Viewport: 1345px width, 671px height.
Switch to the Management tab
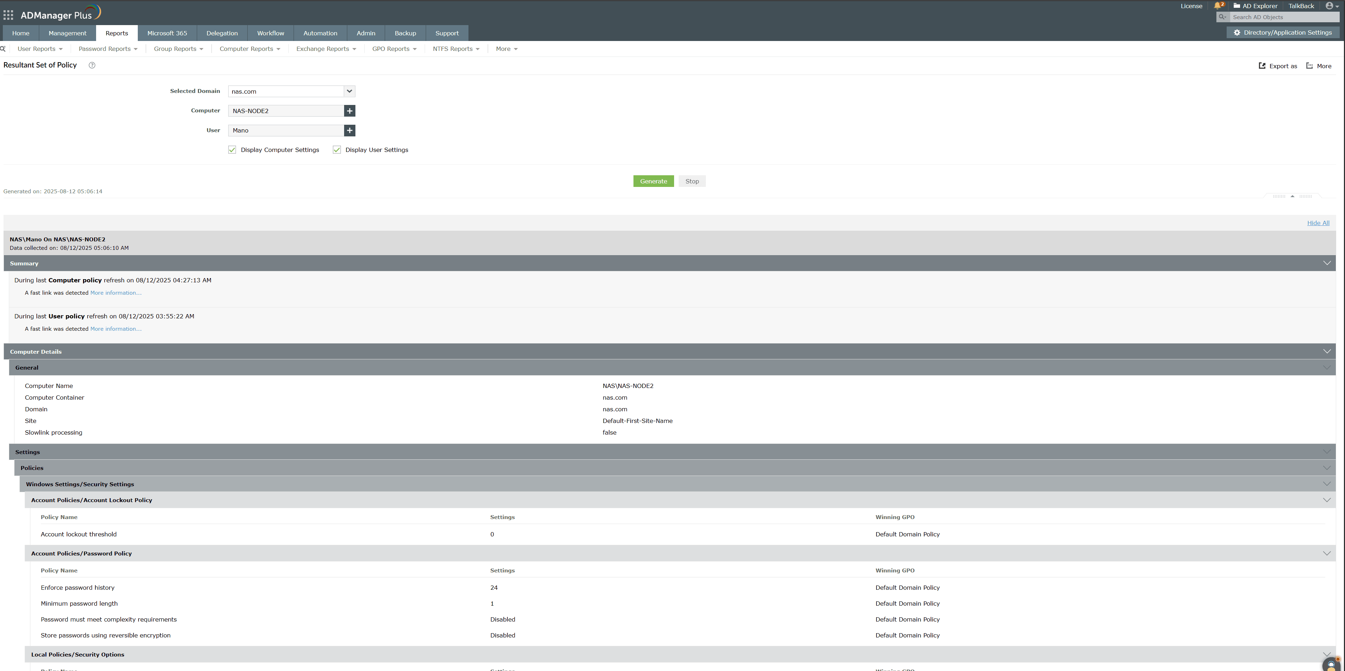coord(67,33)
